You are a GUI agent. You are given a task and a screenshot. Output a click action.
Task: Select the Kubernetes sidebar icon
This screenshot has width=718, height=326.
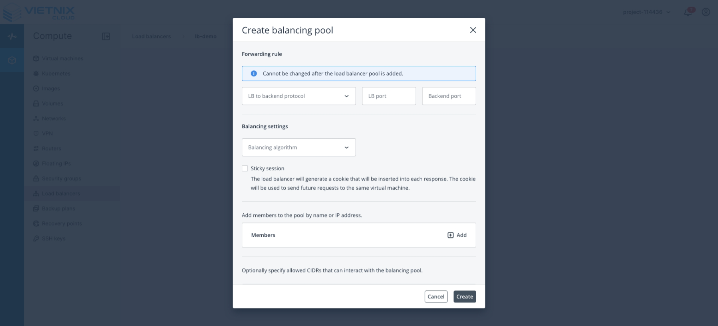pos(36,74)
